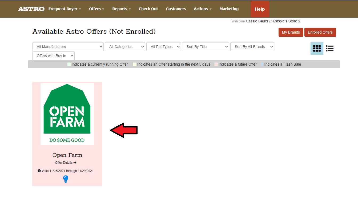This screenshot has height=204, width=358.
Task: Go to Check Out page
Action: click(148, 9)
